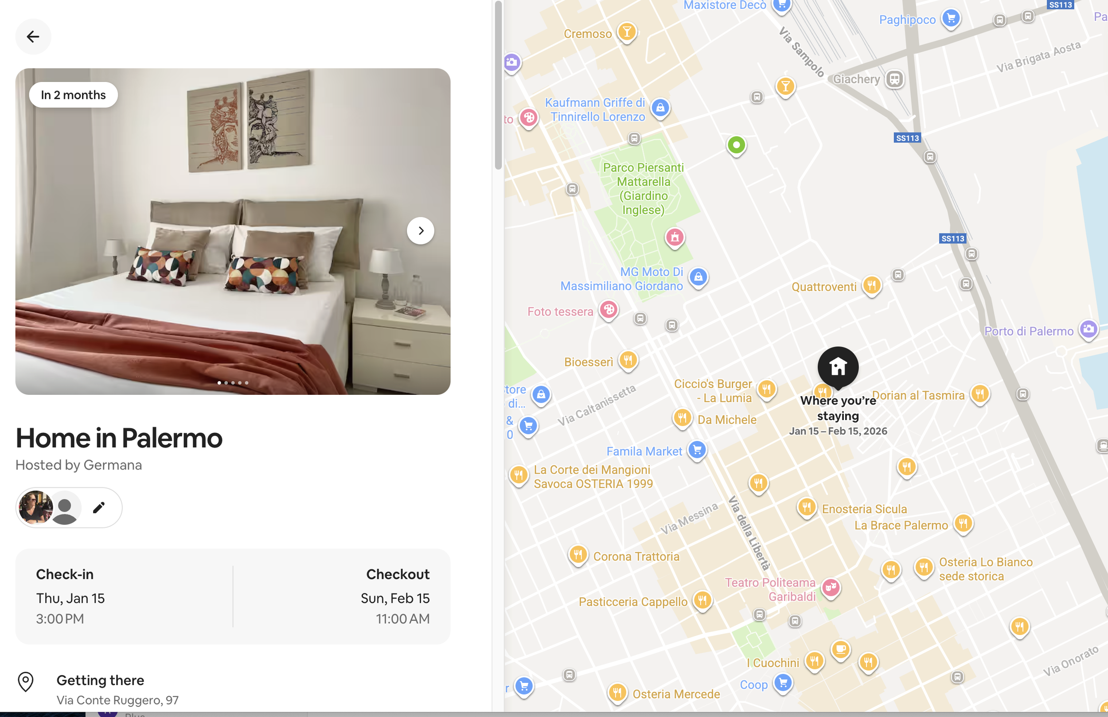Screen dimensions: 1108x717
Task: Show next photo with the right chevron
Action: click(x=421, y=230)
